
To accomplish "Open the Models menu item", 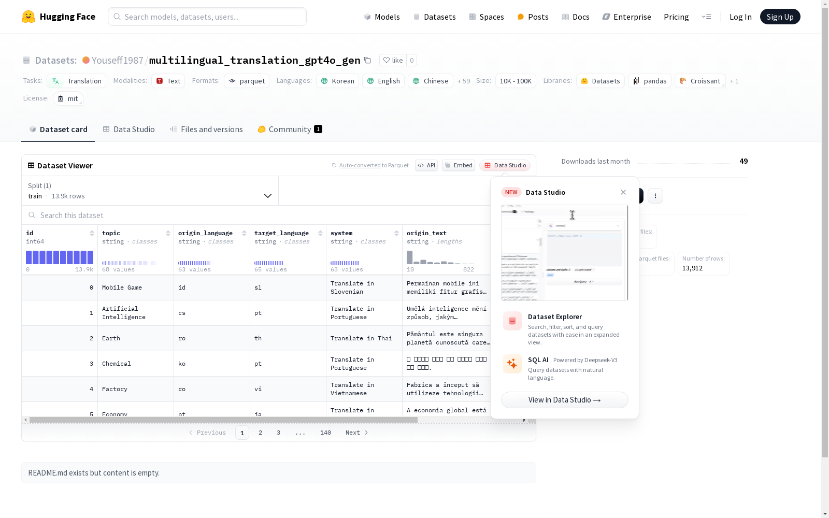I will (x=382, y=17).
